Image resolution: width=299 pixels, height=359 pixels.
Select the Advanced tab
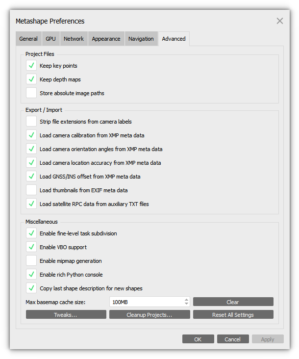(x=174, y=39)
